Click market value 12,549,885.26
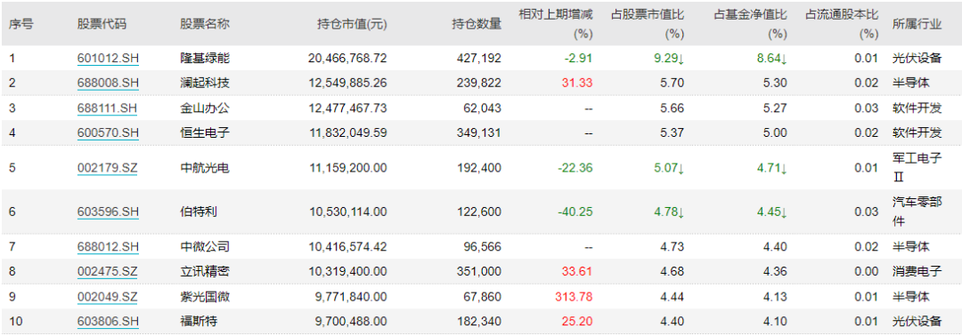Screen dimensions: 962x336 [x=347, y=84]
